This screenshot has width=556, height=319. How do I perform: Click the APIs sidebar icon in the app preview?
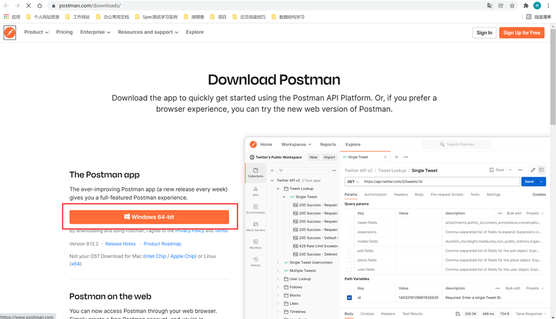255,191
